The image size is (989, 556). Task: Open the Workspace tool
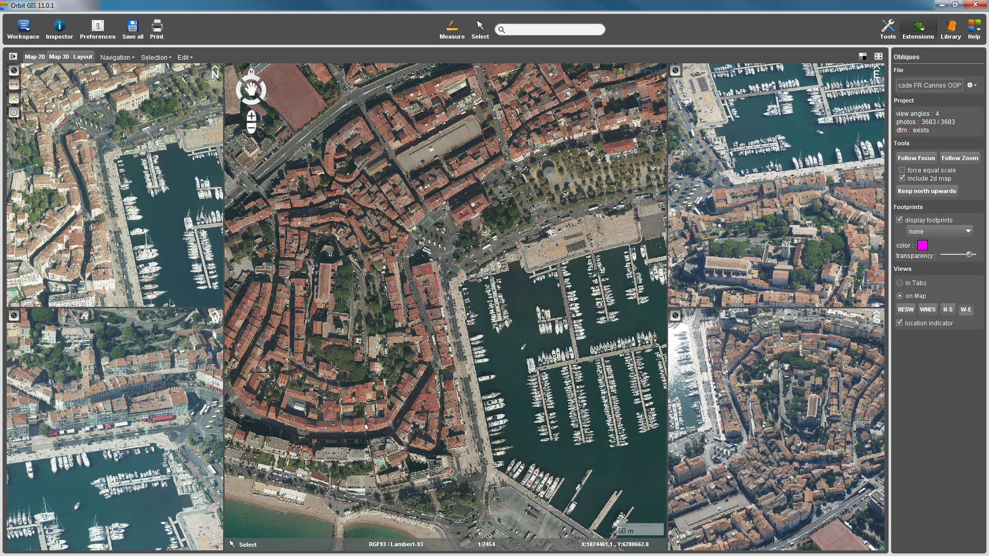pyautogui.click(x=23, y=29)
